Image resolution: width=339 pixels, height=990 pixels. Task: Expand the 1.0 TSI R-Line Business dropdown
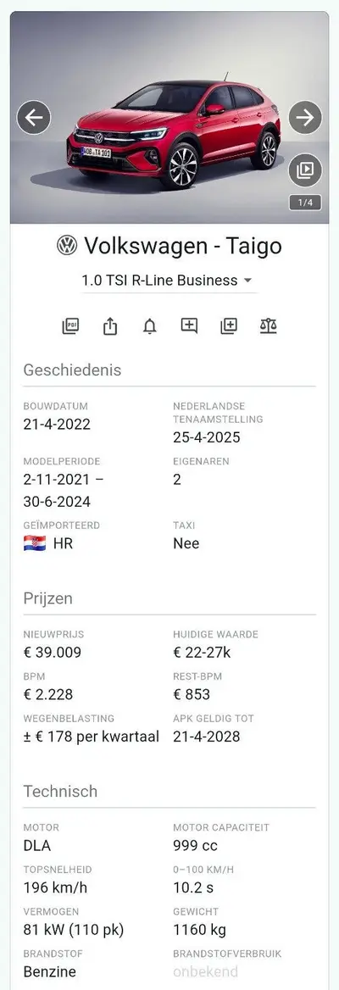167,281
